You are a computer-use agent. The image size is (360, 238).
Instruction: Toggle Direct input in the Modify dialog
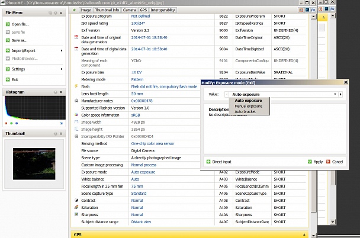219,162
